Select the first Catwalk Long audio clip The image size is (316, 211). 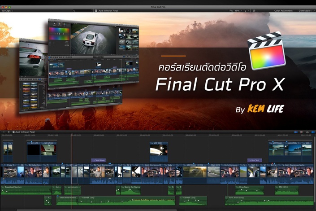(x=127, y=201)
